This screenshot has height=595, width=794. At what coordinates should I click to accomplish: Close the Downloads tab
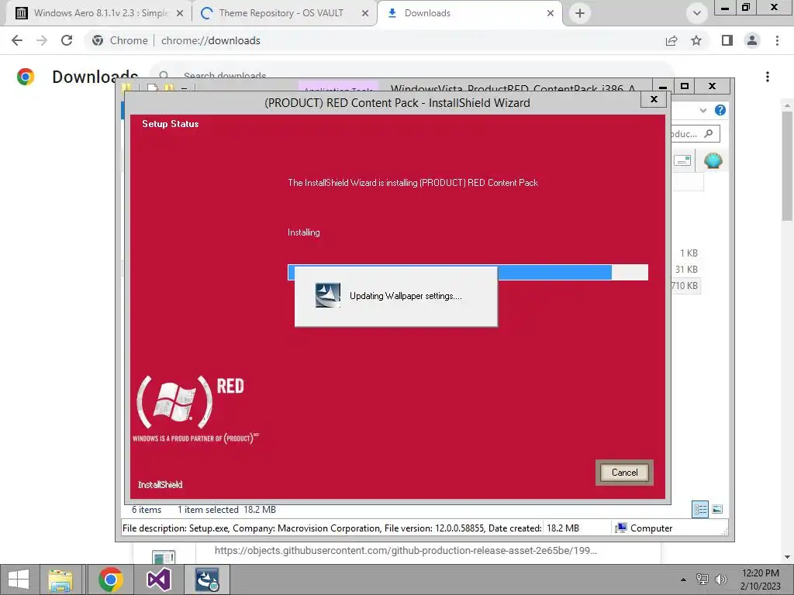[551, 14]
